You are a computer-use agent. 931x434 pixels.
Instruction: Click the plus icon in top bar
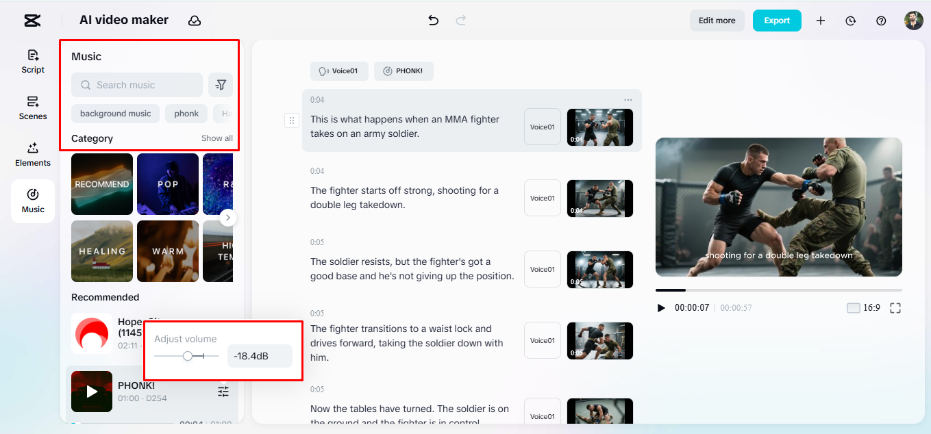(x=820, y=21)
